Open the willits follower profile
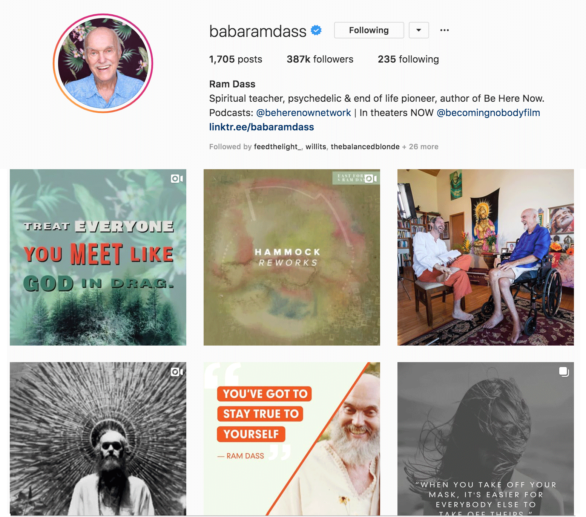 click(316, 147)
